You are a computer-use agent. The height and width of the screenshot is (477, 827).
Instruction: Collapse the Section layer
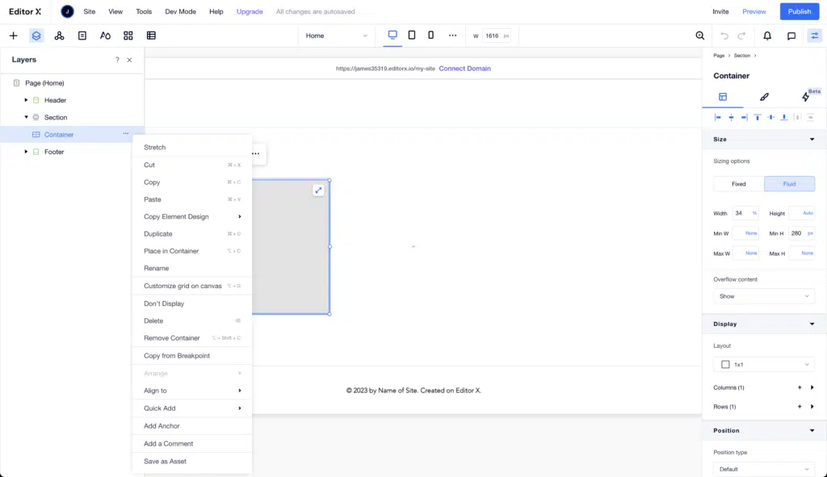[x=26, y=117]
